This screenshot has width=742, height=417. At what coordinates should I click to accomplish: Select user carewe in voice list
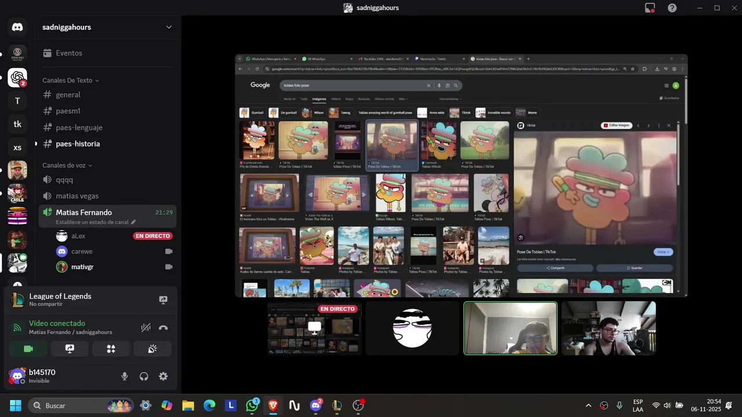[x=82, y=251]
